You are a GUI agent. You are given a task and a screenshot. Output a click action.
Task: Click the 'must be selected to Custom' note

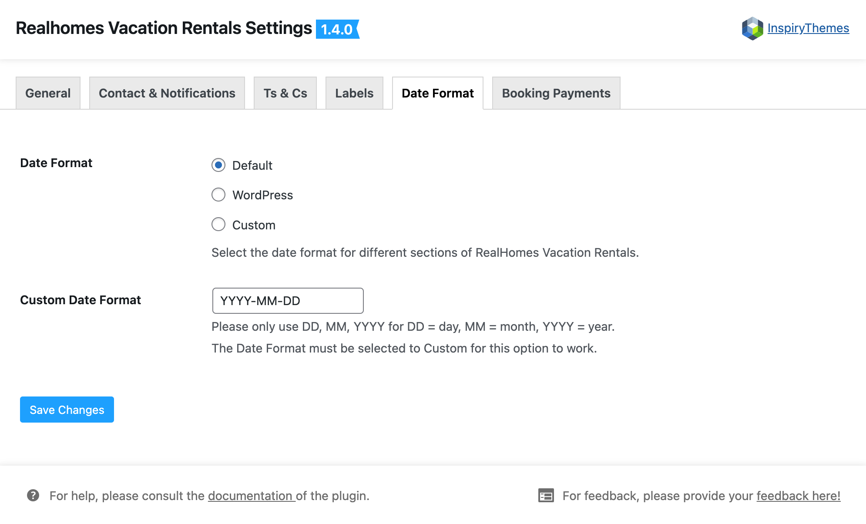click(404, 348)
